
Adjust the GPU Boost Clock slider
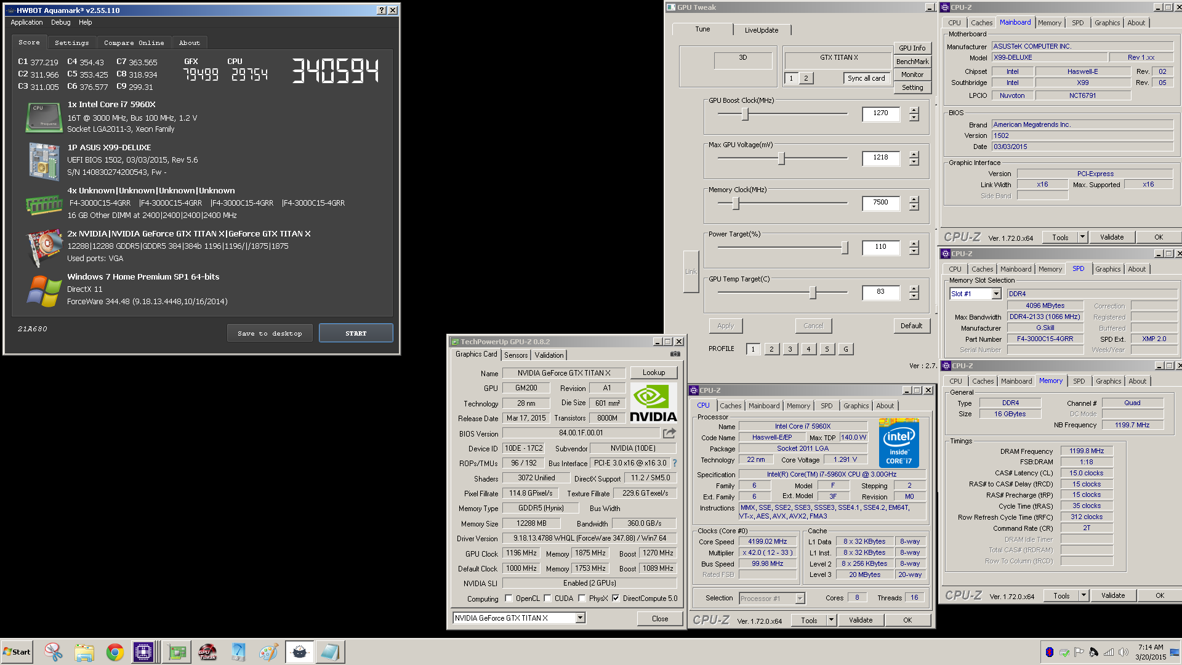745,114
